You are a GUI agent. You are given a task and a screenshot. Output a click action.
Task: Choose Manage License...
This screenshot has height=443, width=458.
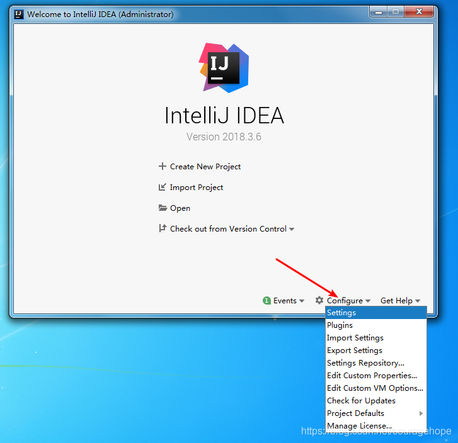[376, 425]
